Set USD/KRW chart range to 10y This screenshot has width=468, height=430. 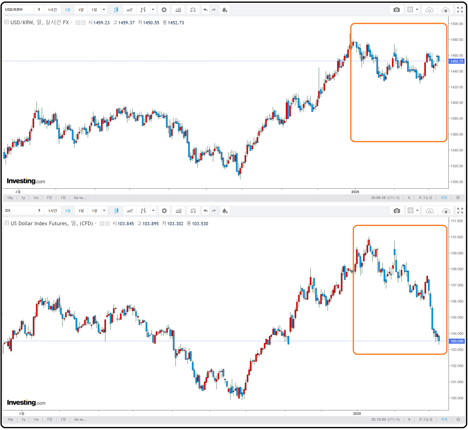(10, 198)
